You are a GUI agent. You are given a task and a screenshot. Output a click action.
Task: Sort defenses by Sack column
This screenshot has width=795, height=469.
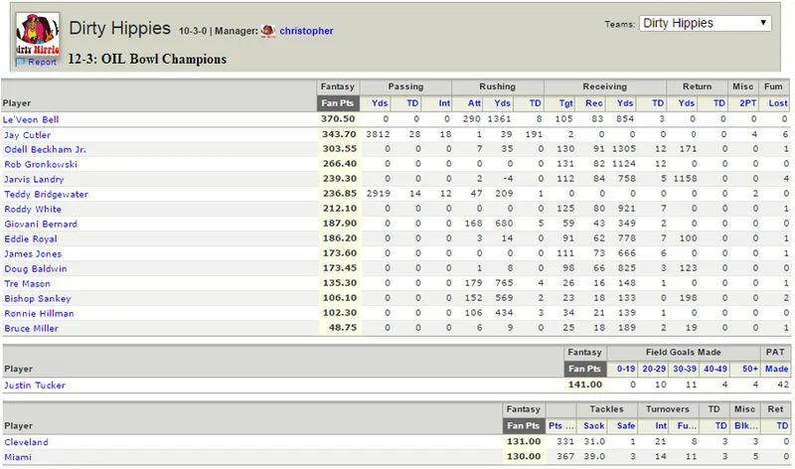click(593, 426)
